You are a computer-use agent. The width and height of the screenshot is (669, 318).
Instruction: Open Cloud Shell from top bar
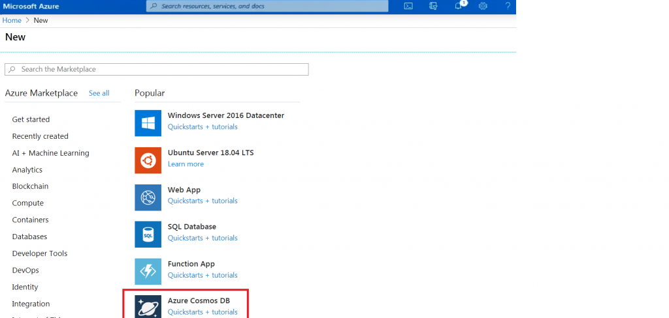(x=408, y=6)
